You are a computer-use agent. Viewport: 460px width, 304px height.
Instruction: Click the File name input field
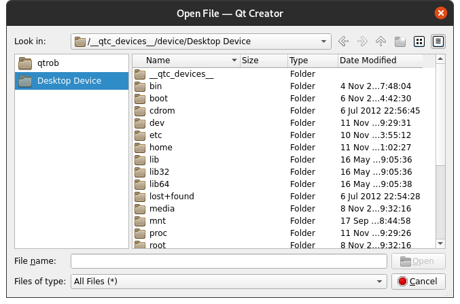230,261
